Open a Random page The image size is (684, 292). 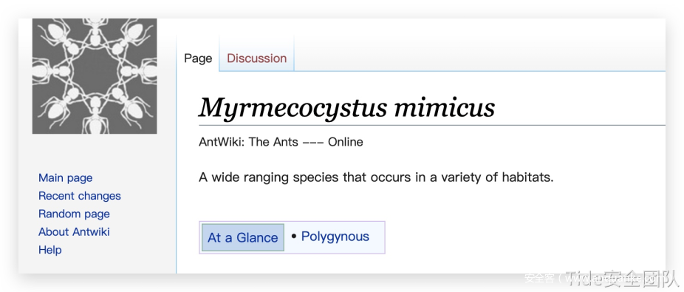[74, 214]
